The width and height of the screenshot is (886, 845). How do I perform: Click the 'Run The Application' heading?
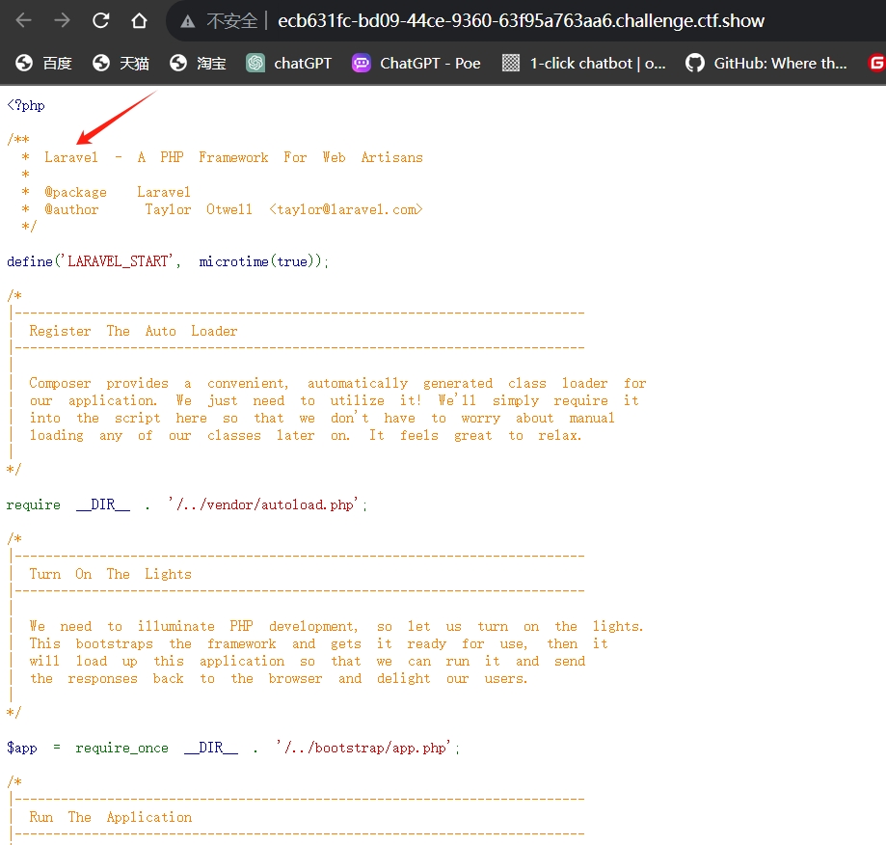coord(111,817)
